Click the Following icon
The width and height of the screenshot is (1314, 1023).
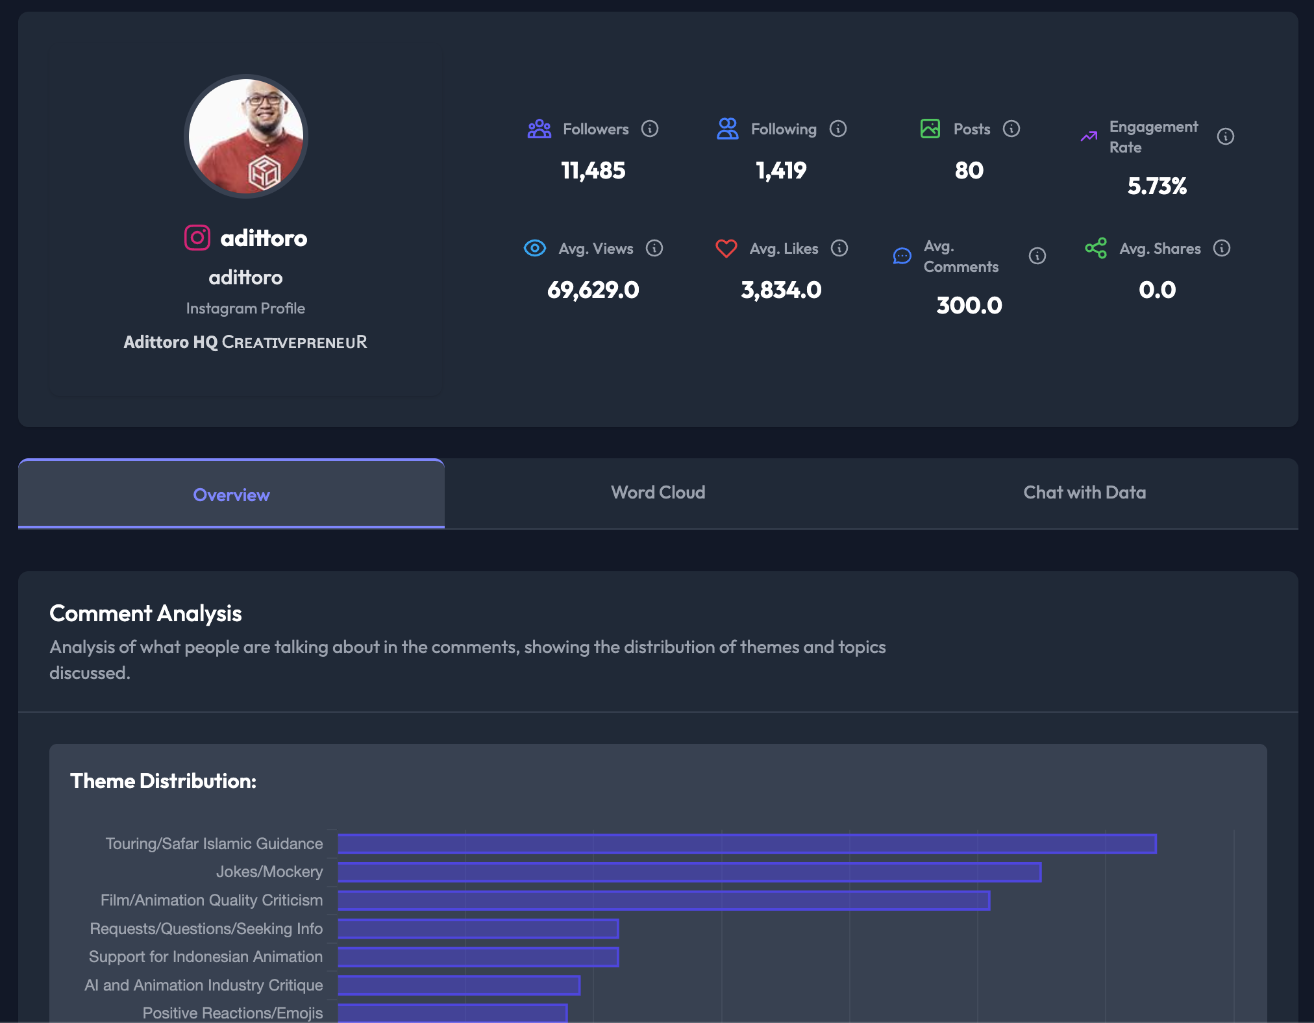point(728,129)
